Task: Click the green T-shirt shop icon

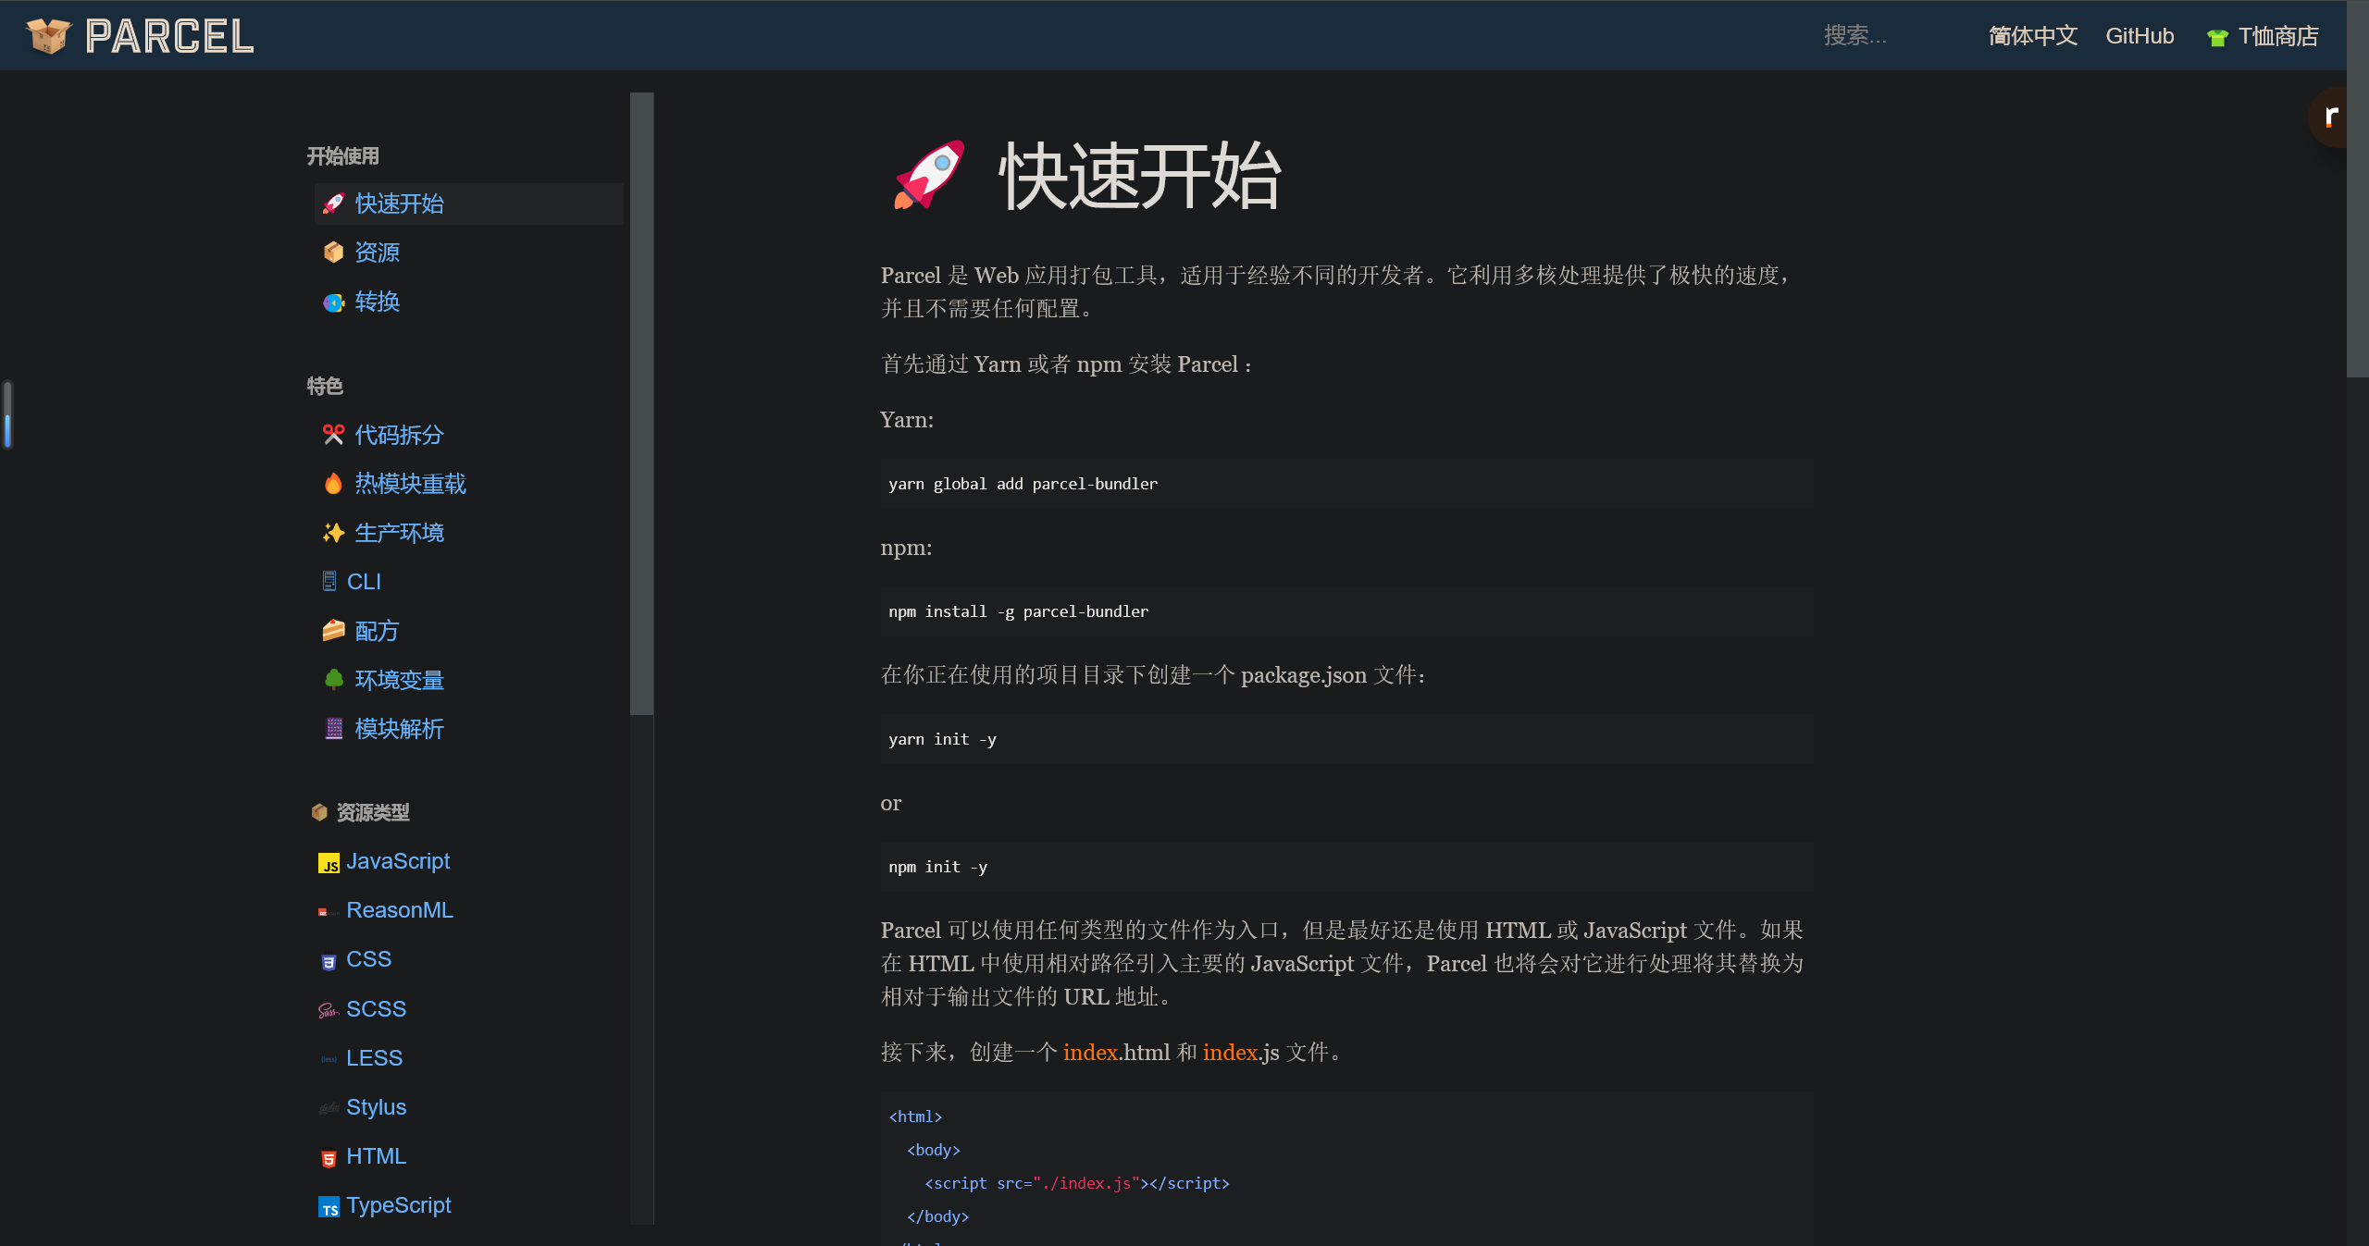Action: (x=2216, y=38)
